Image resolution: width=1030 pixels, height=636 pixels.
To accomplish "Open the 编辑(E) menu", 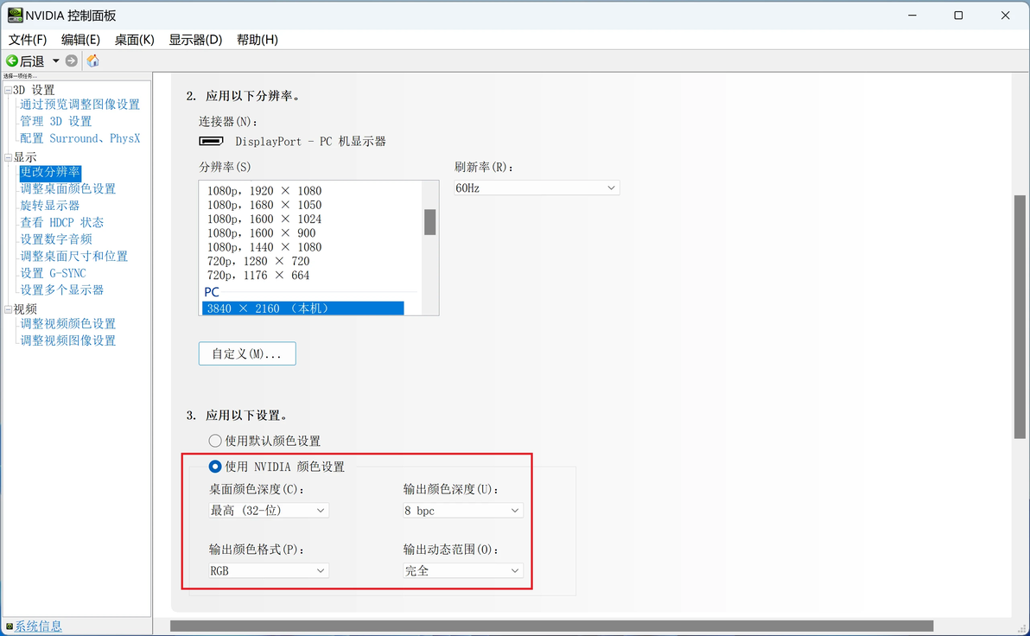I will pyautogui.click(x=80, y=40).
